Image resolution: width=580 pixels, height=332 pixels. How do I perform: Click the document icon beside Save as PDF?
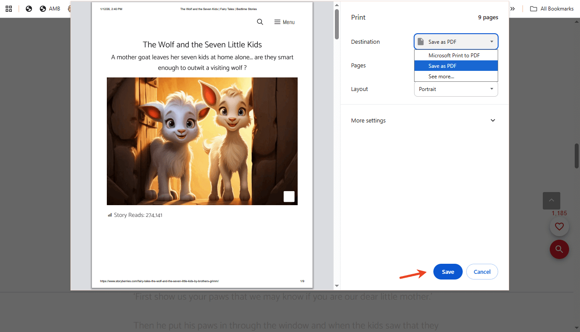click(421, 41)
